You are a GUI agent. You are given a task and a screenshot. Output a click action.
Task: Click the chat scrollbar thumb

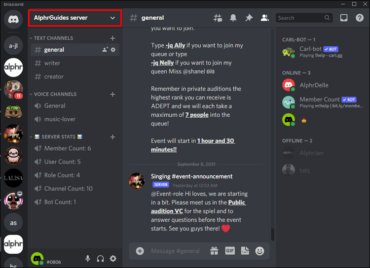tap(272, 234)
